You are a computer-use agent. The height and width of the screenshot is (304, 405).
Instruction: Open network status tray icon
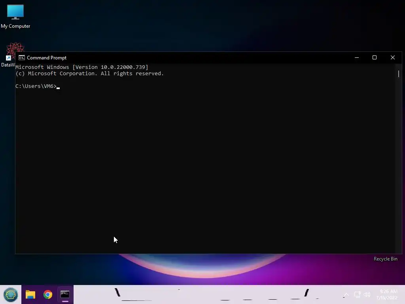(357, 294)
